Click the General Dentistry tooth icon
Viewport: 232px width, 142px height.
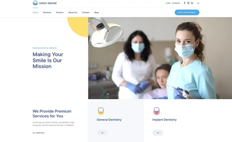click(101, 111)
